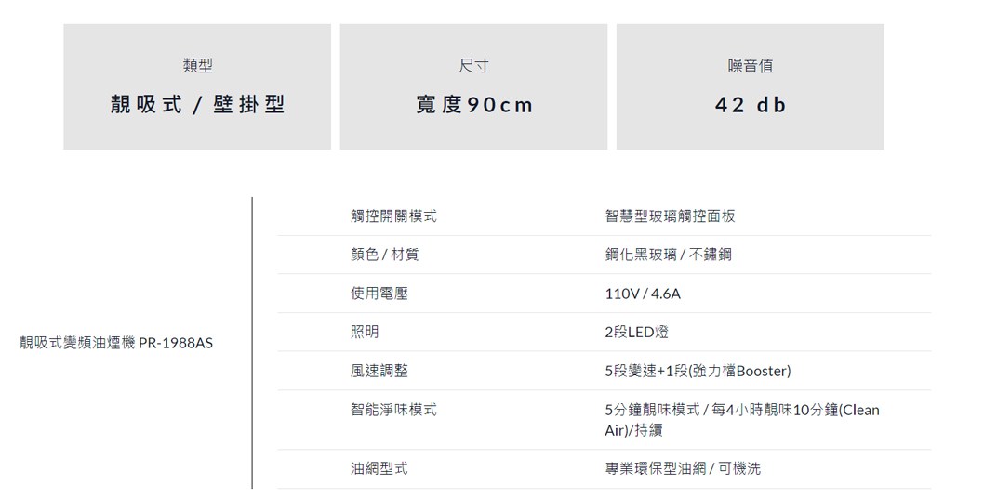
Task: Click the 2段LED燈 value
Action: [636, 332]
